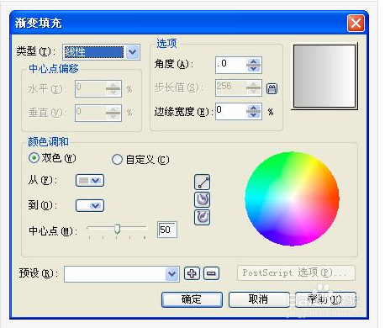Click the lock icon beside 步长值
The width and height of the screenshot is (385, 328).
(272, 88)
